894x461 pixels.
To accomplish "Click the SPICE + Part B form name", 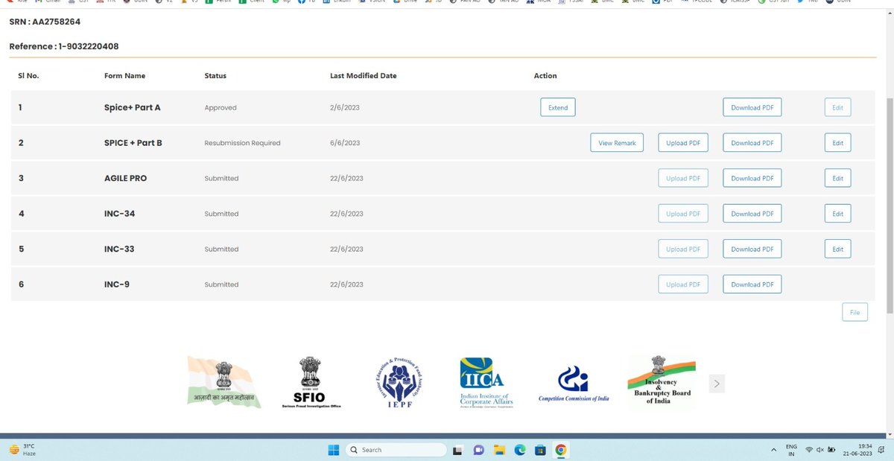I will point(133,143).
